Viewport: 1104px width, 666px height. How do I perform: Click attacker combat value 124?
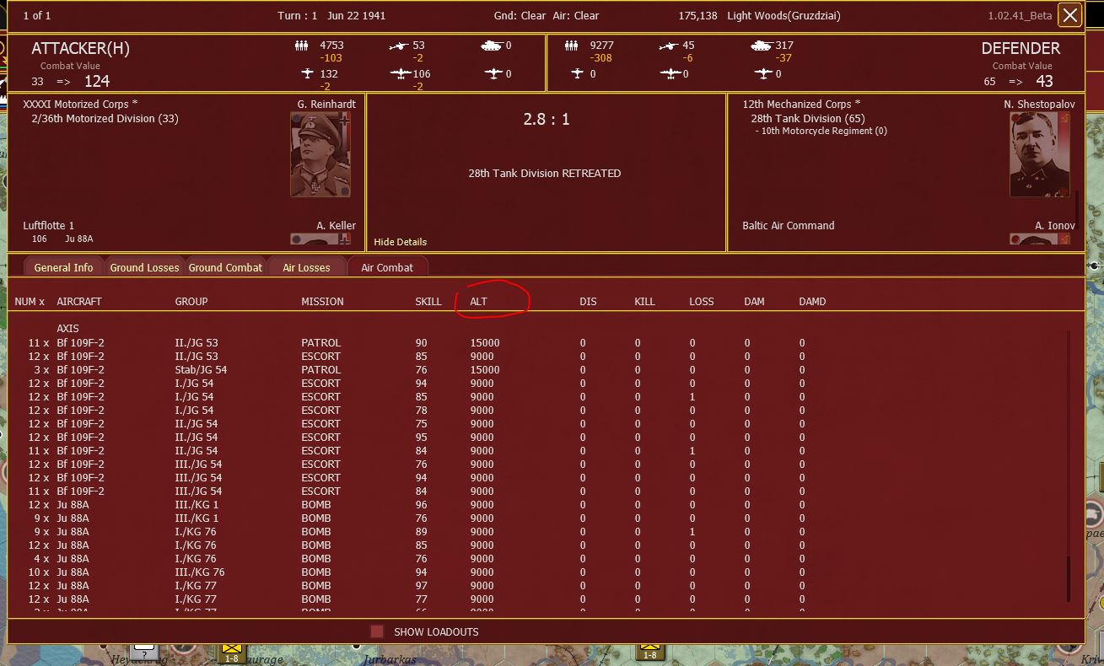coord(97,82)
